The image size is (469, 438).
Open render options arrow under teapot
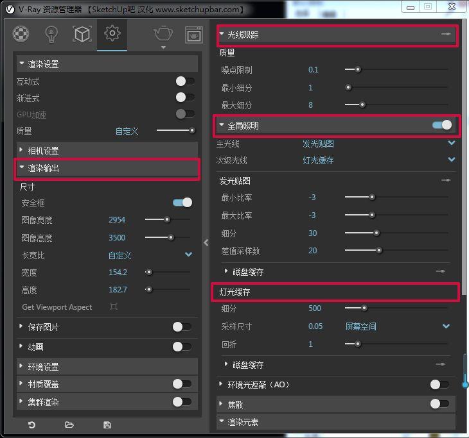point(163,47)
